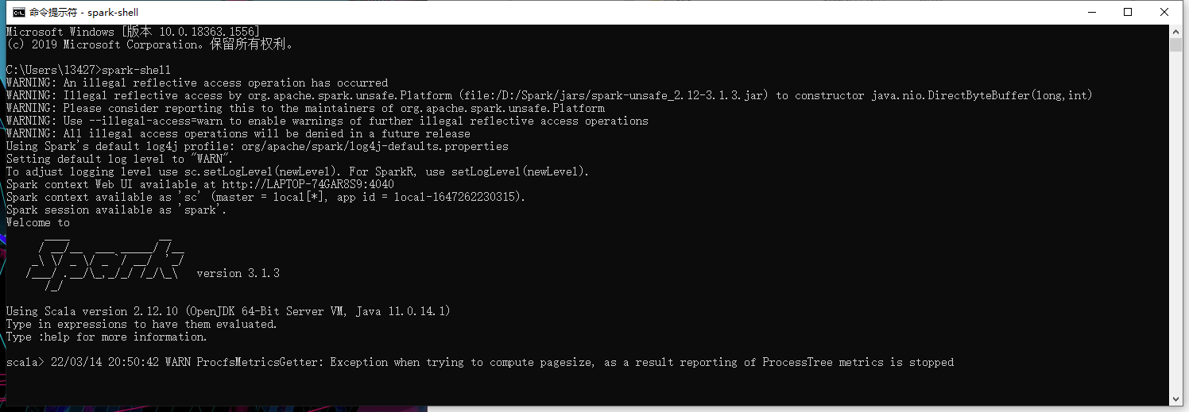Screen dimensions: 1189x412
Task: Click the scrollbar down arrow
Action: click(x=1176, y=399)
